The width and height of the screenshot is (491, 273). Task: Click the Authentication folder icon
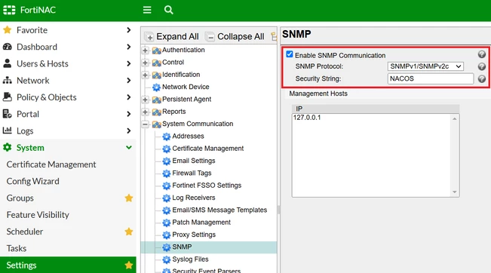tap(157, 51)
